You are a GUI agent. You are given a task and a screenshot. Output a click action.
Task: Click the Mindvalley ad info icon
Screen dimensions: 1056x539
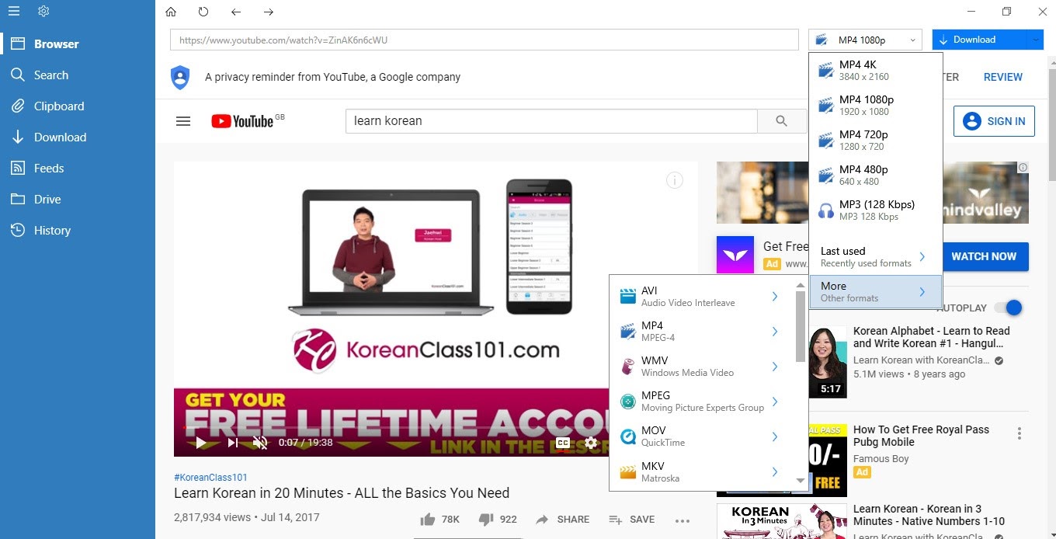1023,167
